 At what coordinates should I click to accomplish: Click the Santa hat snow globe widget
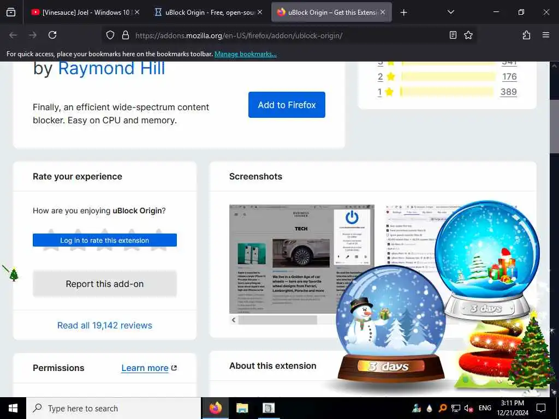(487, 261)
